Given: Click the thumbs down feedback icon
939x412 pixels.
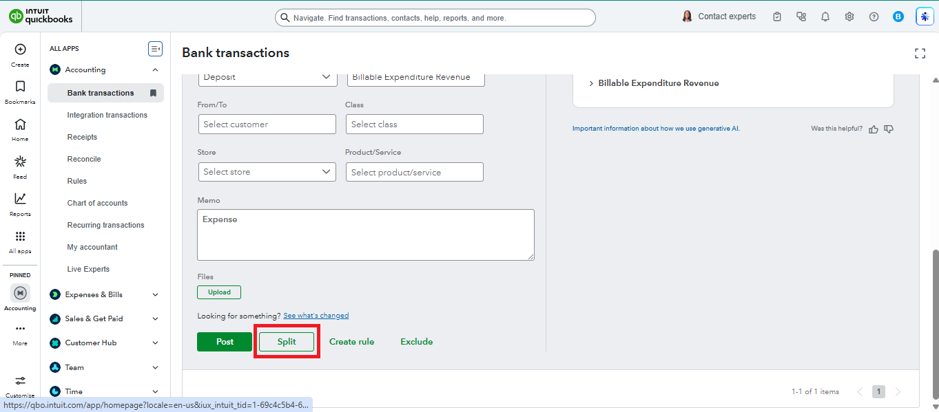Looking at the screenshot, I should click(x=889, y=129).
